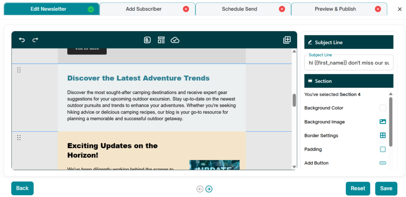
Task: Click the Subject Line panel header
Action: [x=349, y=42]
